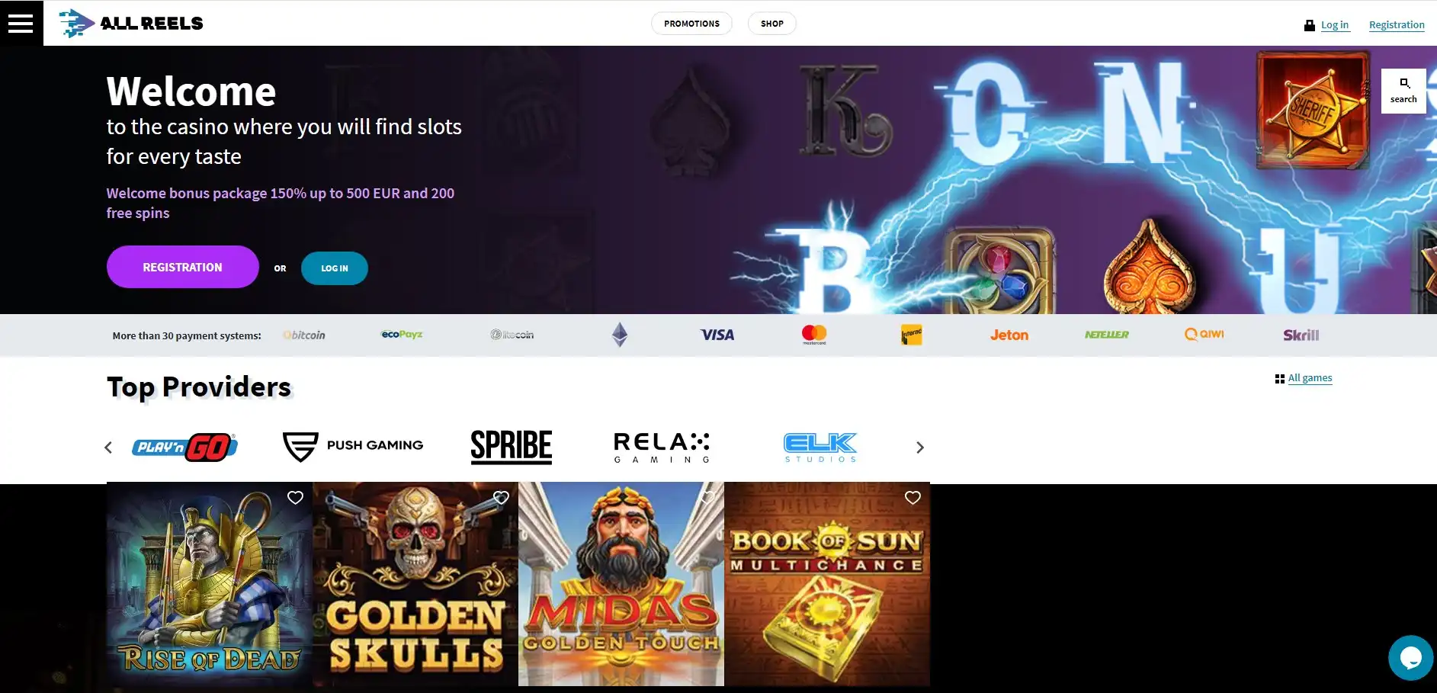Open the live chat bubble

tap(1410, 657)
